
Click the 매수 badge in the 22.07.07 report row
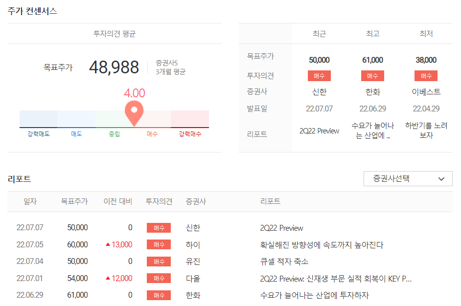pos(159,228)
